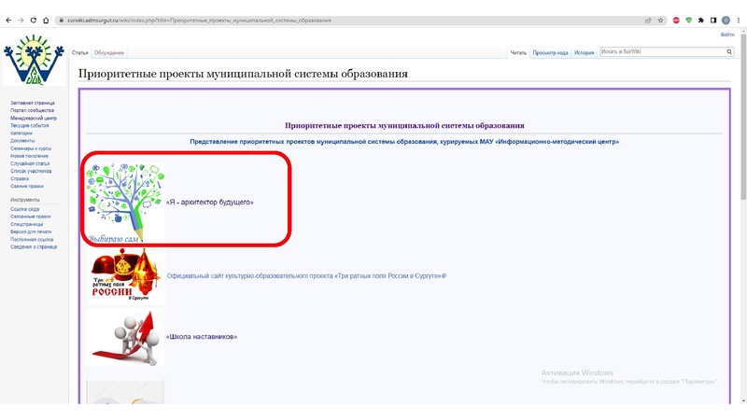Click the magnifier search icon in SurWiki search
The image size is (747, 420).
point(729,51)
